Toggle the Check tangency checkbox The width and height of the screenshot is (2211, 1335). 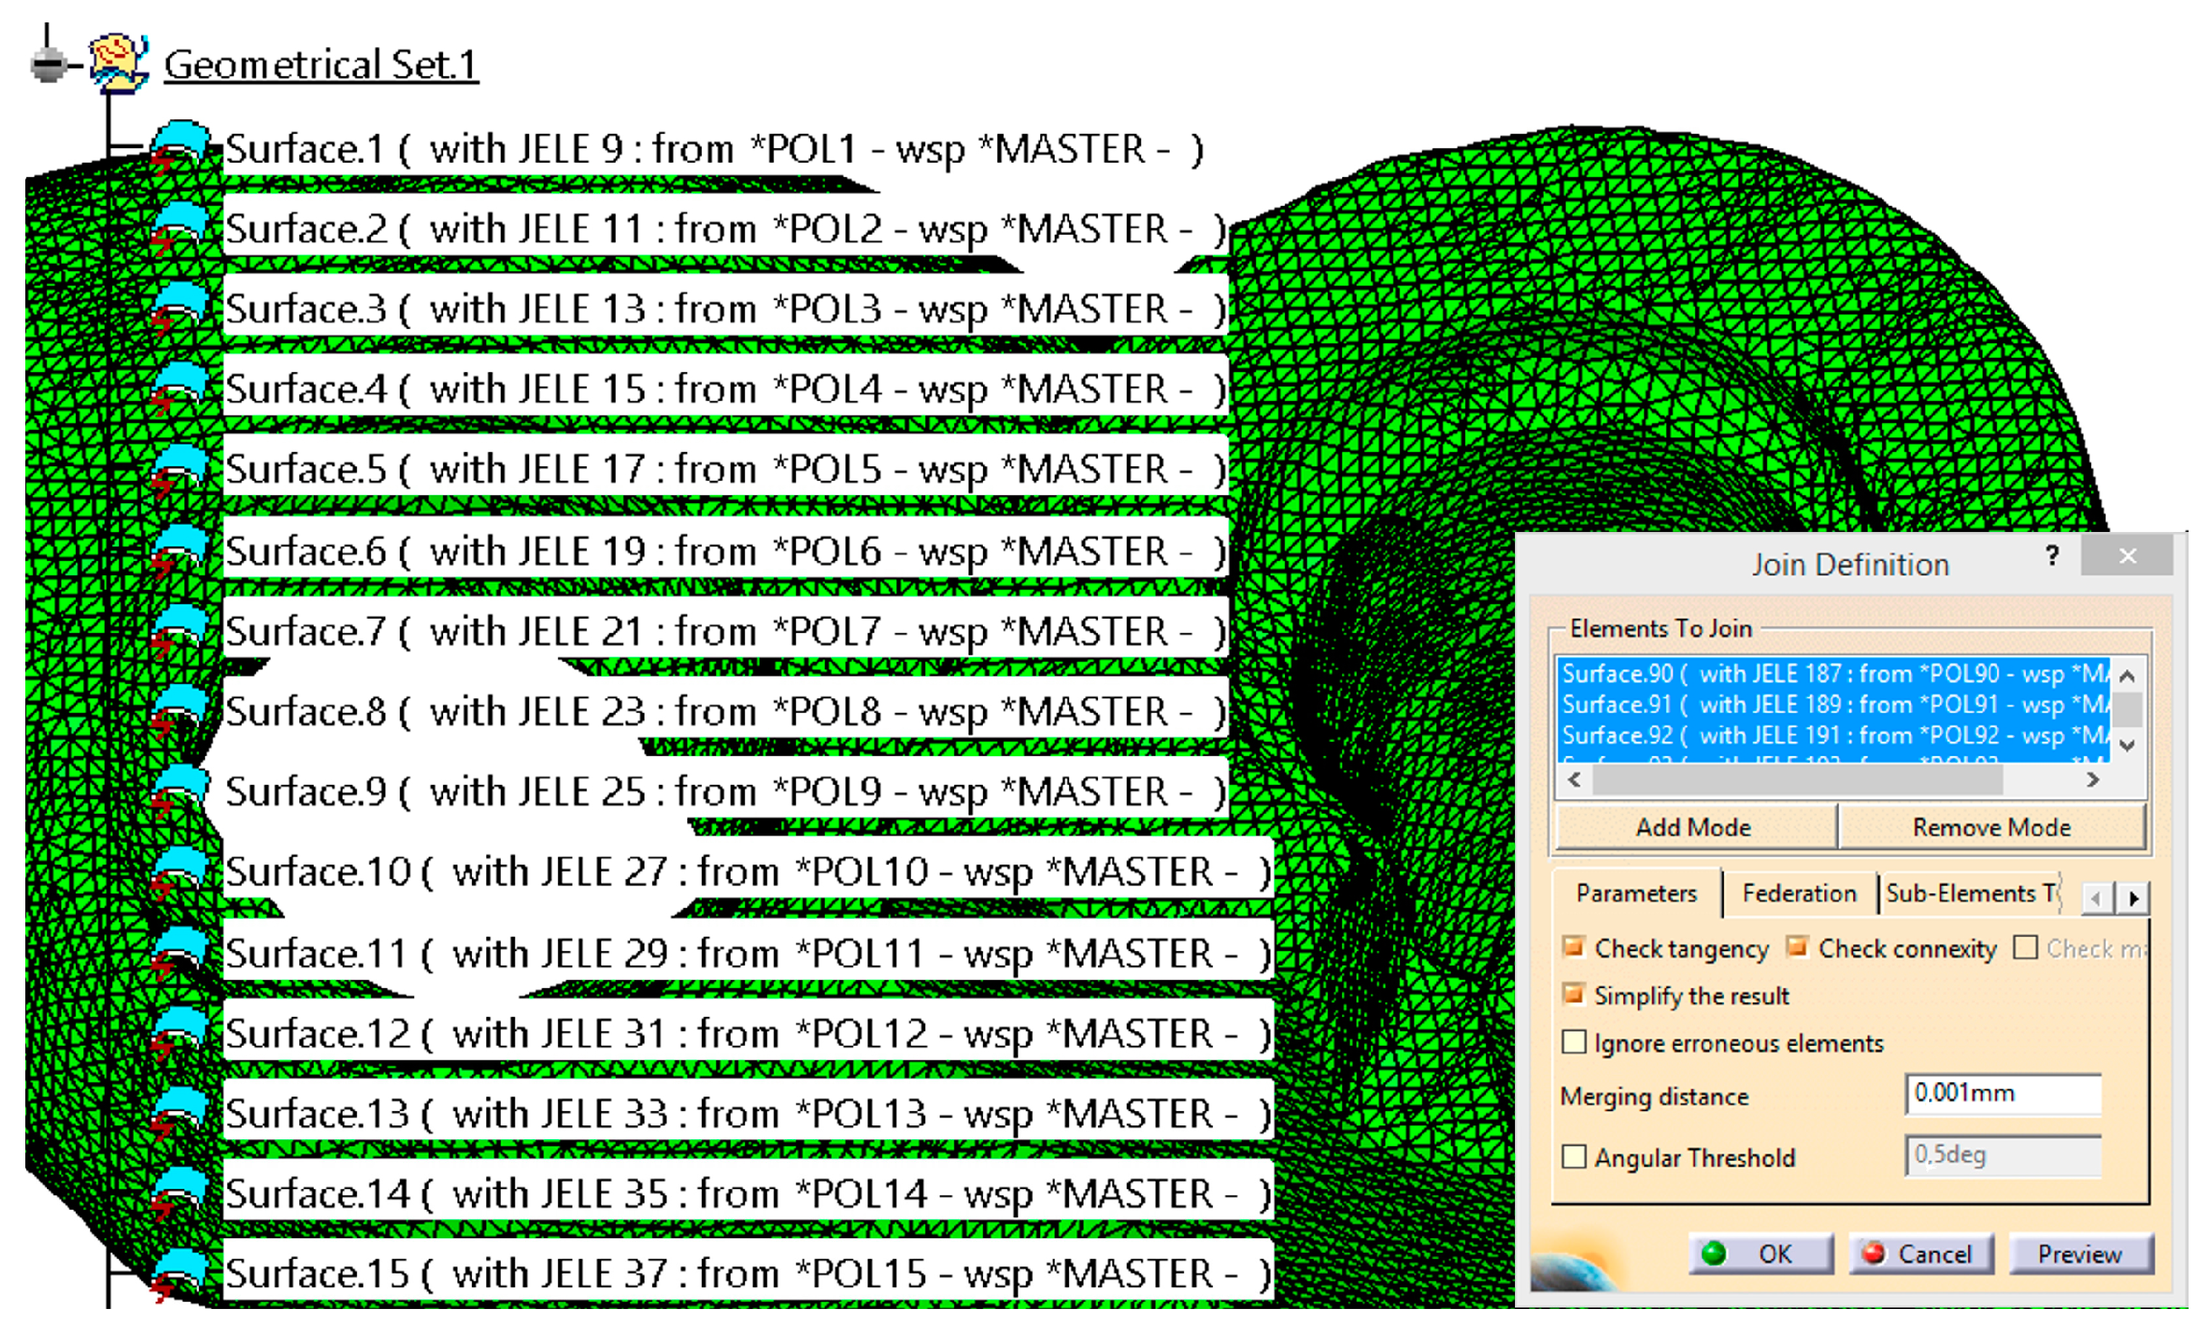pyautogui.click(x=1573, y=948)
